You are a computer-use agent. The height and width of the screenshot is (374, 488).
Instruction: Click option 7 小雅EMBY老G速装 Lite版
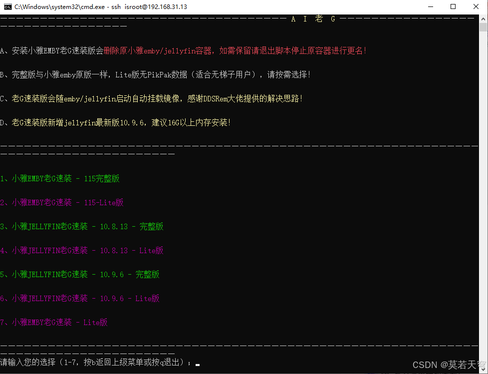(x=54, y=322)
